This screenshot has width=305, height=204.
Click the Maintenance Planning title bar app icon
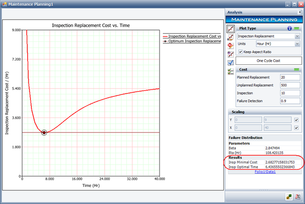[x=5, y=4]
